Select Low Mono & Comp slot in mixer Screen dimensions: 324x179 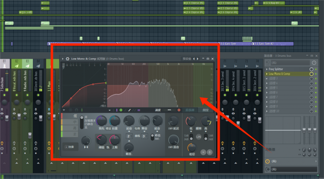tap(288, 74)
